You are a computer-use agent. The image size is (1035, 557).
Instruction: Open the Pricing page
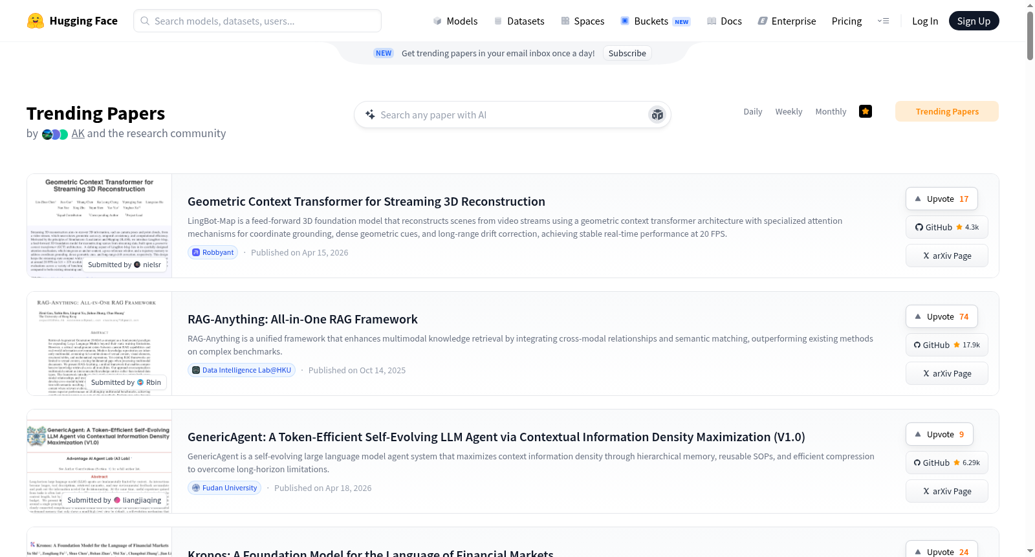847,21
